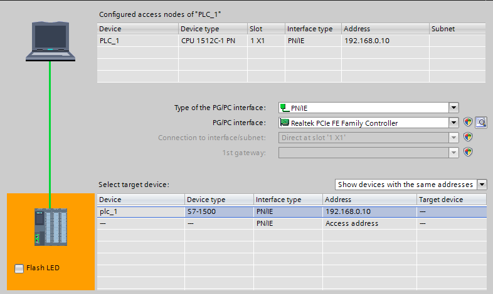
Task: Enable the Flash LED checkbox
Action: coord(19,268)
